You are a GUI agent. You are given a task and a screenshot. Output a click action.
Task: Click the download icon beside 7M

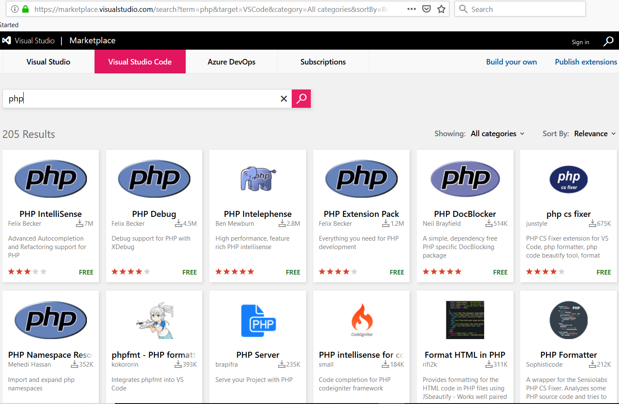point(80,223)
